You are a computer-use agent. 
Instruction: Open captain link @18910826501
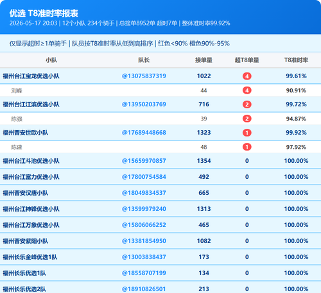(x=144, y=289)
